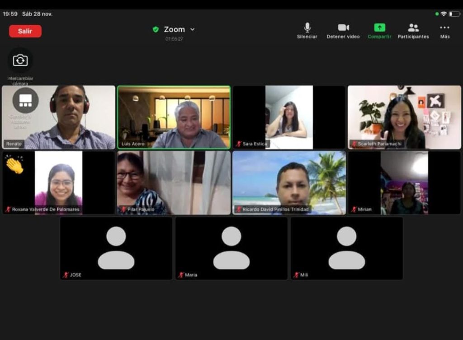Switch camera with Intercambiar cámara icon
The height and width of the screenshot is (340, 463).
20,61
